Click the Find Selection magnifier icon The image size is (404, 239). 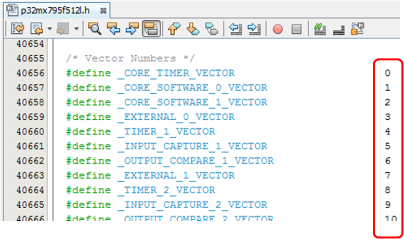[95, 29]
